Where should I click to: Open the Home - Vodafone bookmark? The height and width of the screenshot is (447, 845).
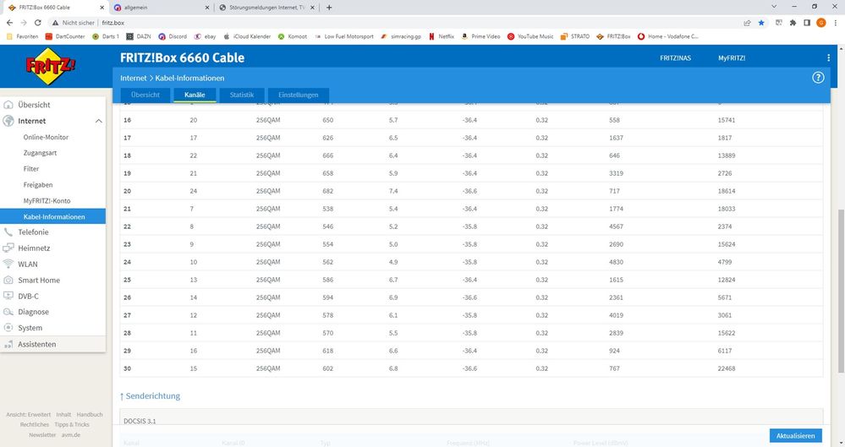[x=667, y=36]
